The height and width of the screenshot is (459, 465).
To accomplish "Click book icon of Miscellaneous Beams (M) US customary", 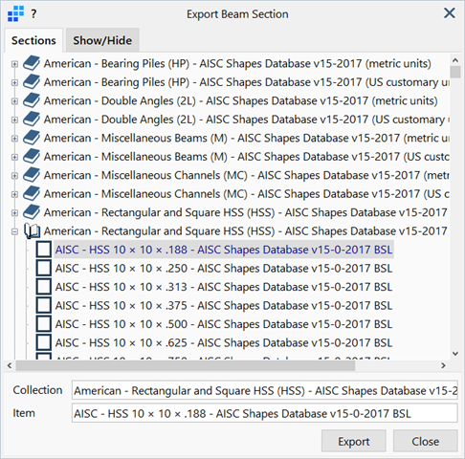I will pos(32,157).
